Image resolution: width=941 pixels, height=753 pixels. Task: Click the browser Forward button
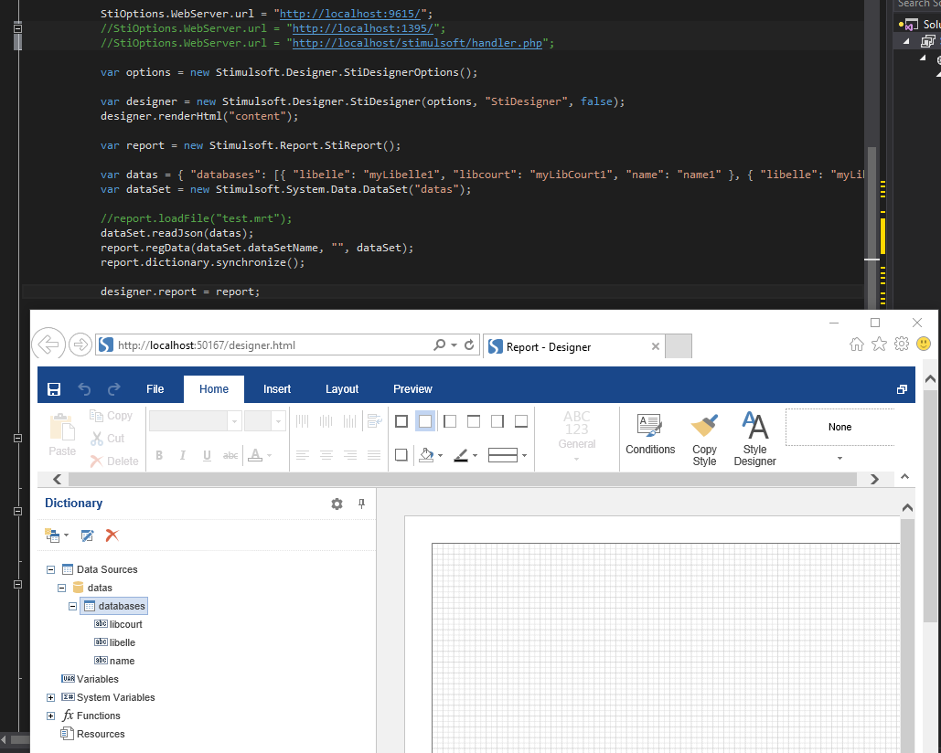click(x=80, y=345)
